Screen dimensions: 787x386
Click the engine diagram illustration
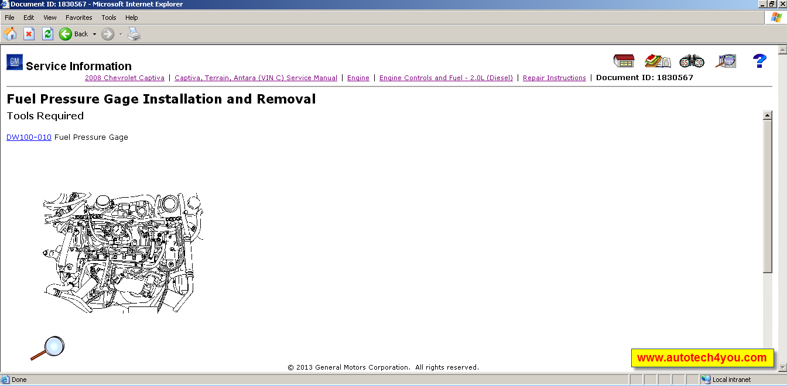pos(123,253)
